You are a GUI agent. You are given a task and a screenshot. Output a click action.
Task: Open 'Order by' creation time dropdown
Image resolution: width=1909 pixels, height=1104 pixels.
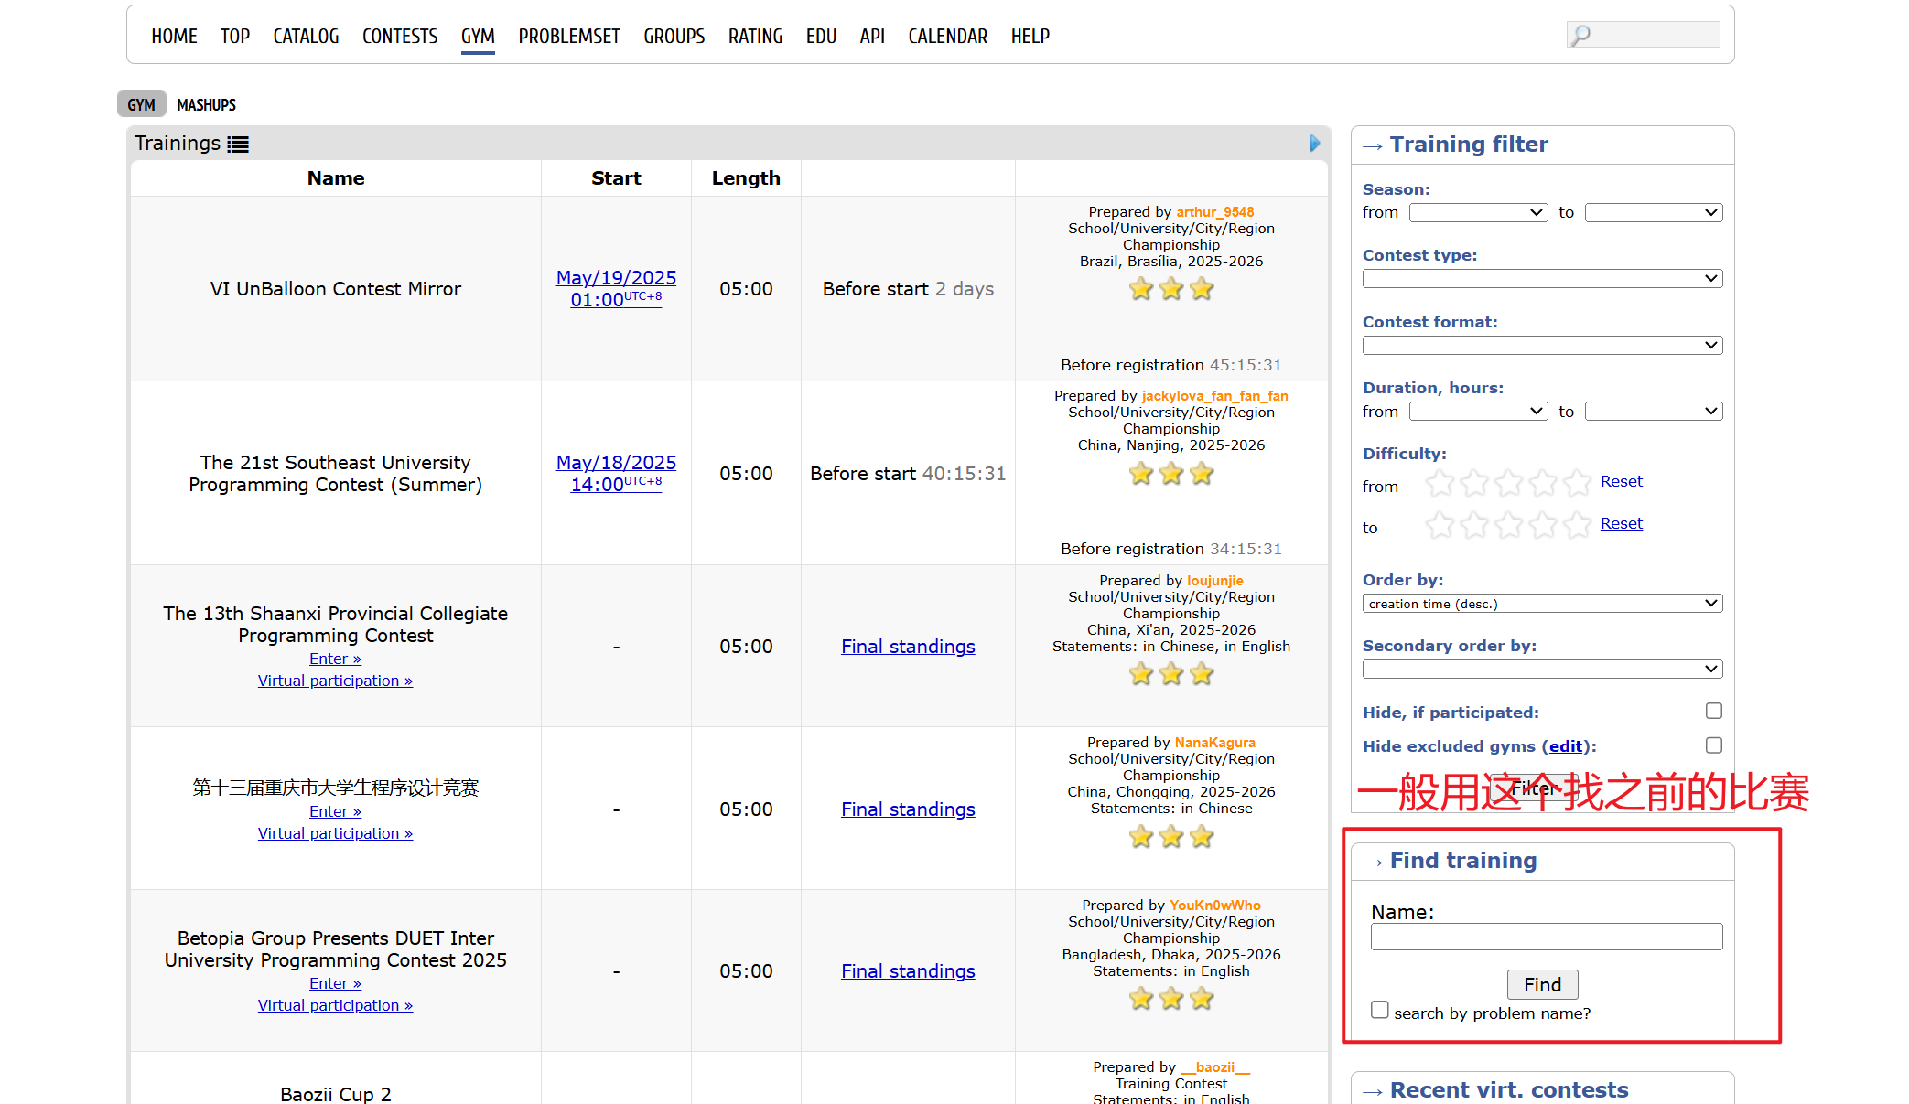[x=1542, y=604]
